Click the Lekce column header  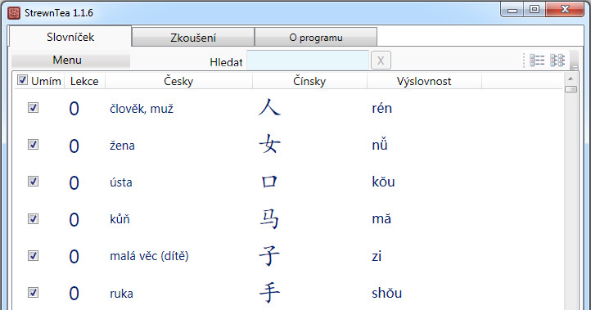click(84, 81)
